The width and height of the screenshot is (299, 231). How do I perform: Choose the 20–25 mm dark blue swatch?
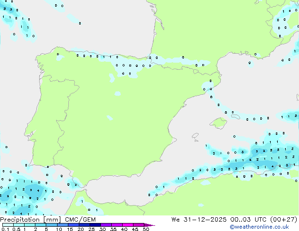pyautogui.click(x=84, y=225)
